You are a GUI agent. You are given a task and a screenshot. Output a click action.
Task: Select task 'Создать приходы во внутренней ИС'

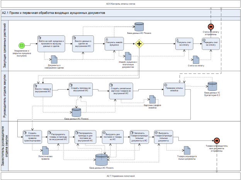81,89
